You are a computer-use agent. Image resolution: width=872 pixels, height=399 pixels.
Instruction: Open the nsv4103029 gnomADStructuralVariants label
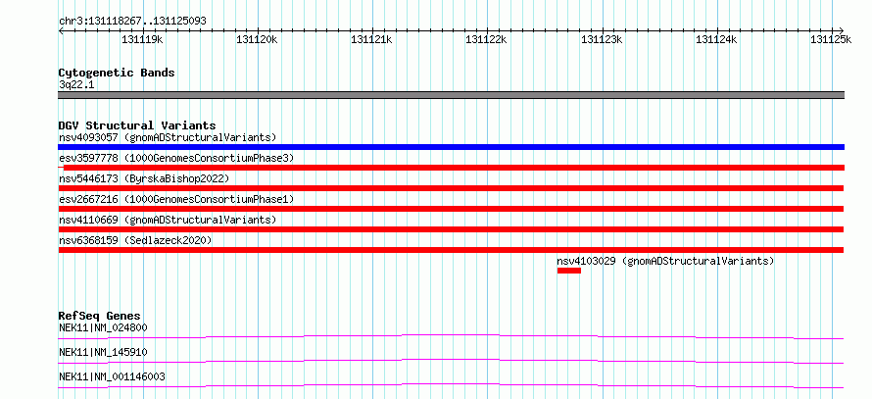pos(665,261)
